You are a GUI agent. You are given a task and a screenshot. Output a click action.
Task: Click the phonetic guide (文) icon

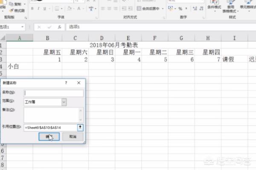(91, 9)
